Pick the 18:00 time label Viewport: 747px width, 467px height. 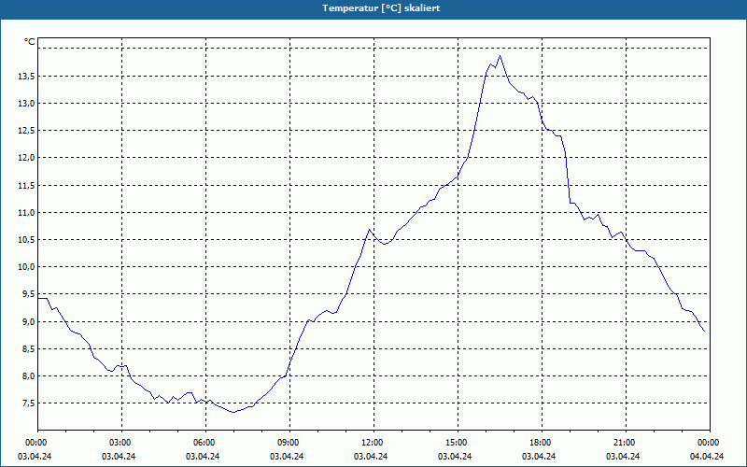pyautogui.click(x=542, y=443)
